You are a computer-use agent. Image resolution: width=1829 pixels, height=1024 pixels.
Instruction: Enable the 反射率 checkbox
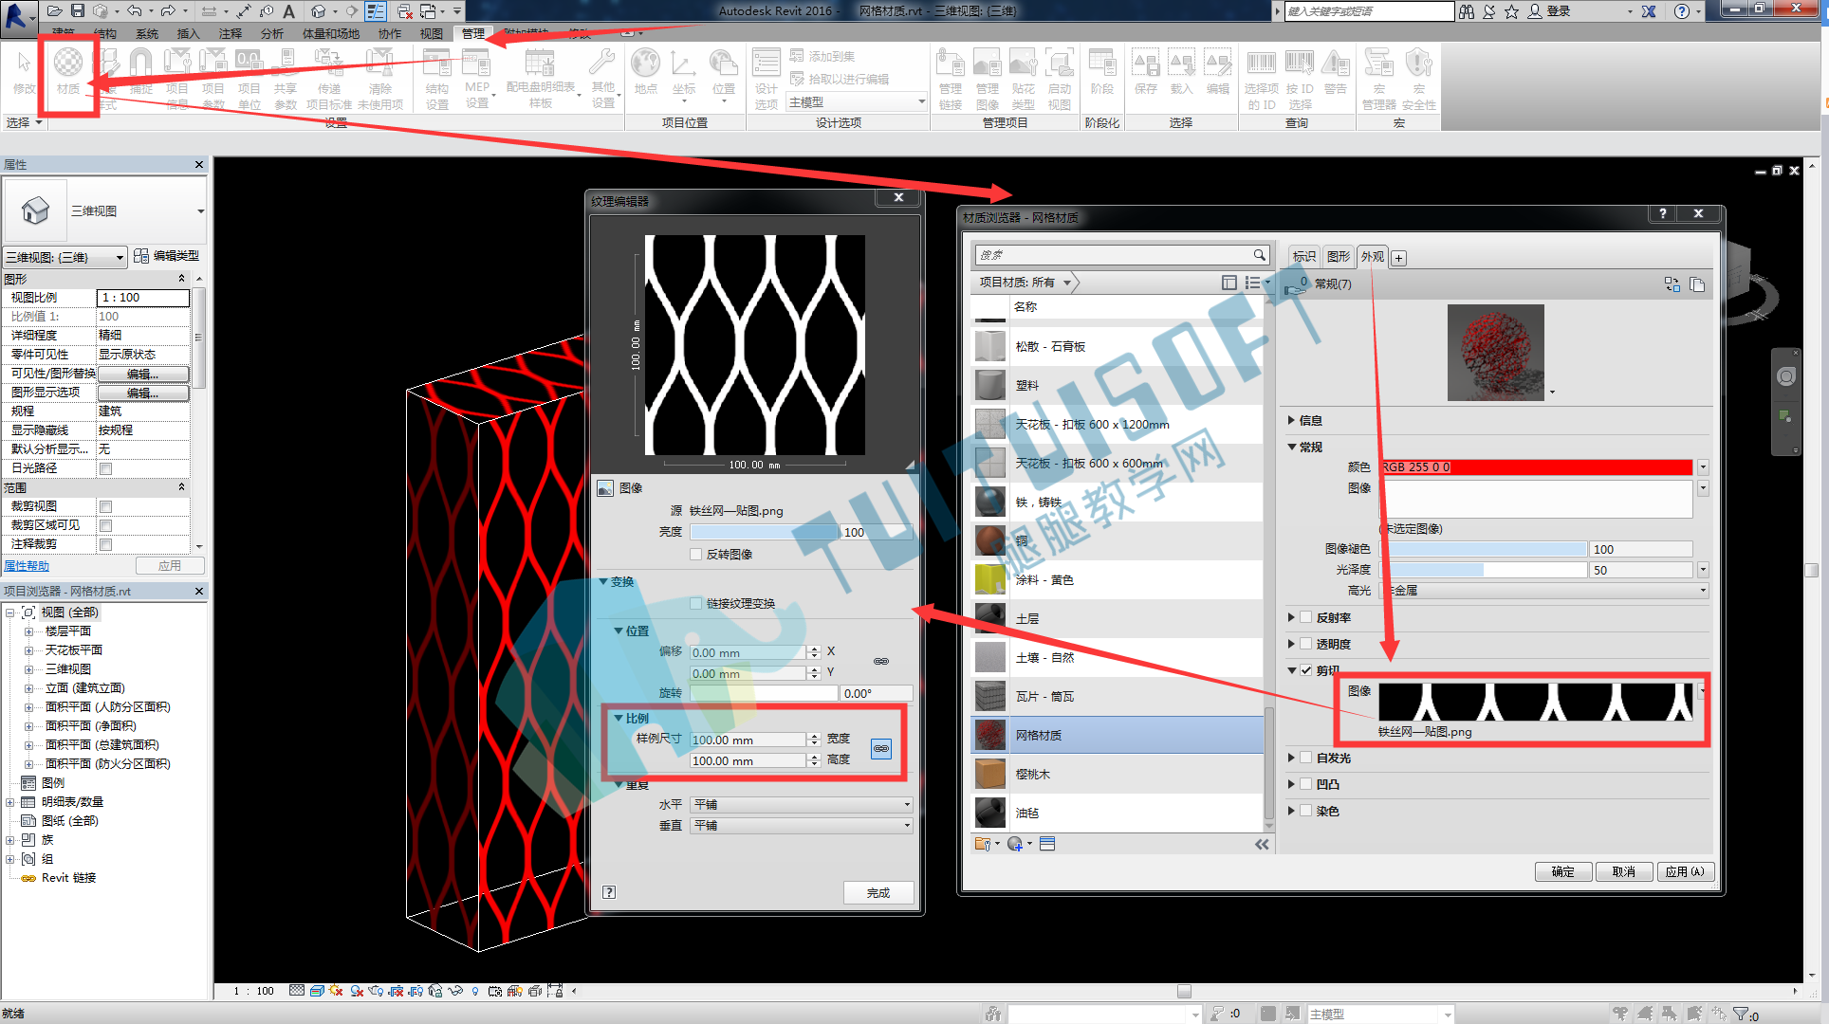(1306, 617)
